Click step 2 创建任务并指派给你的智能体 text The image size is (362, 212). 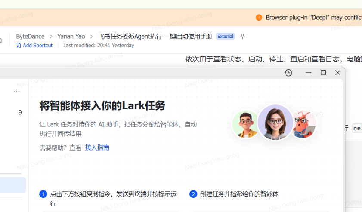coord(239,194)
